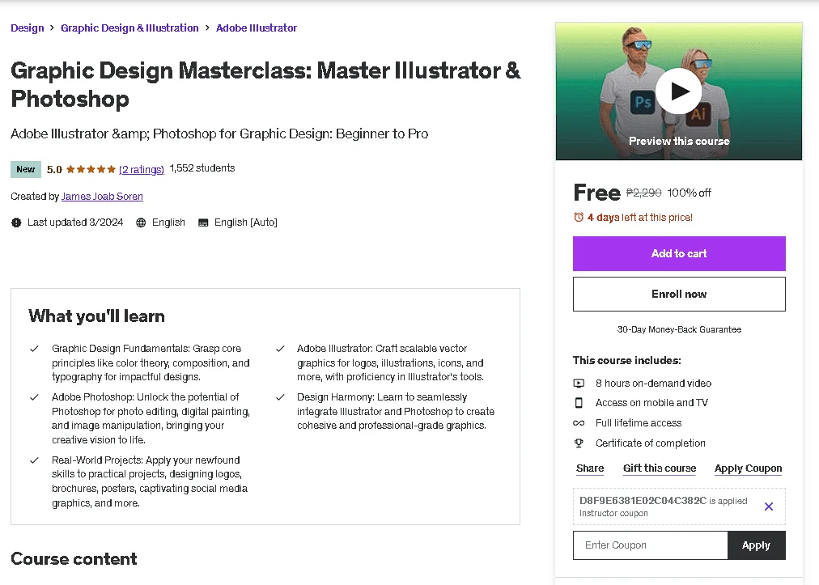
Task: Click the '100% off' discount text
Action: [x=689, y=193]
